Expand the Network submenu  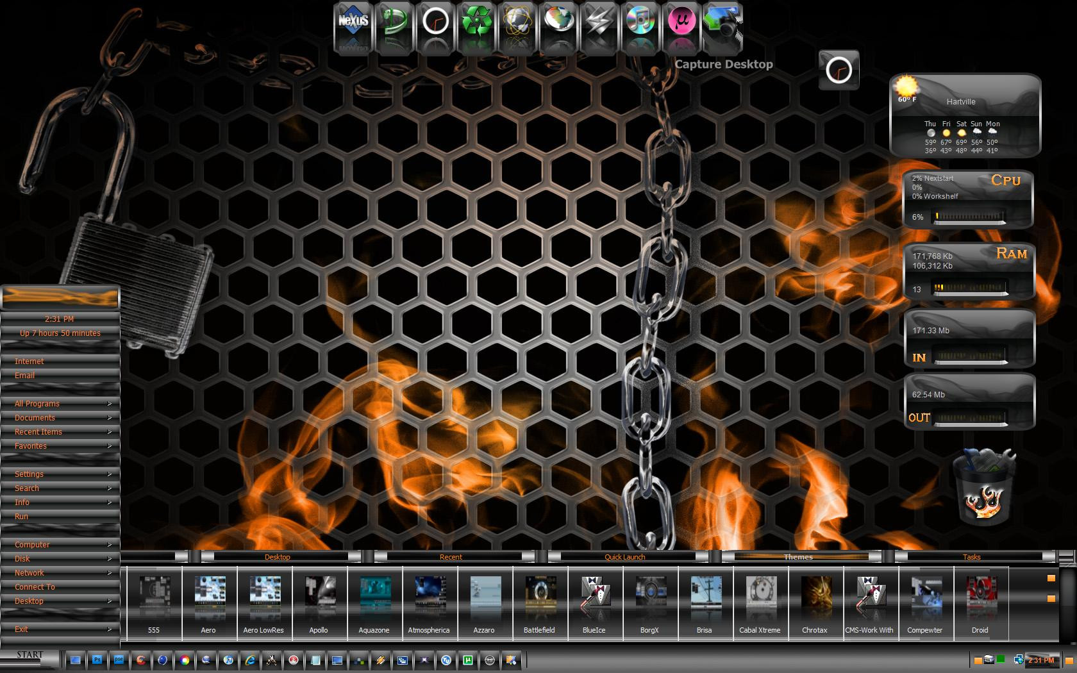point(60,572)
